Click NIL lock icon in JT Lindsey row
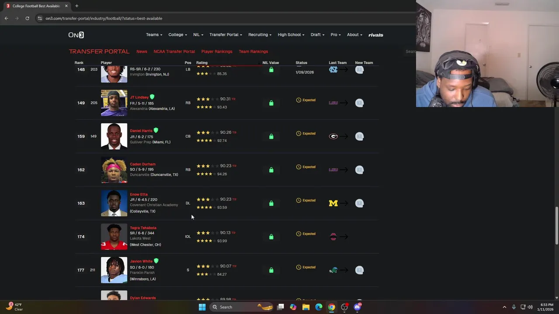 tap(271, 103)
